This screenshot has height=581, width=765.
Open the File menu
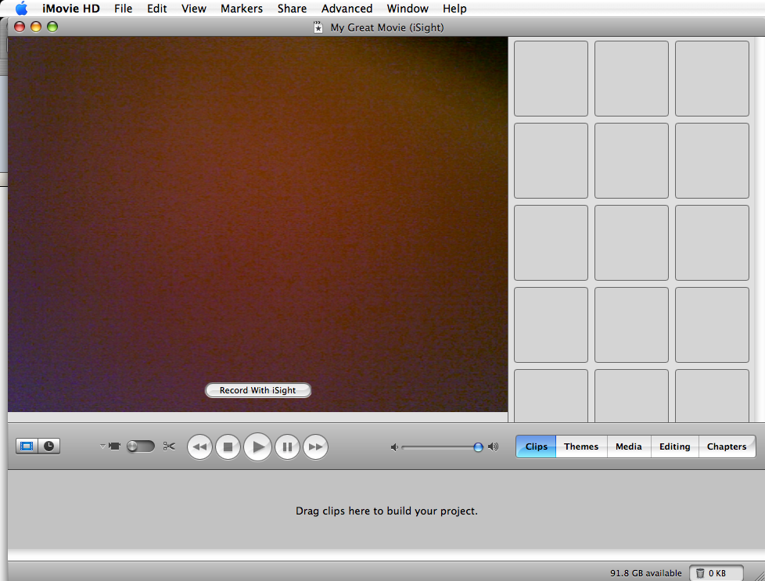point(124,9)
